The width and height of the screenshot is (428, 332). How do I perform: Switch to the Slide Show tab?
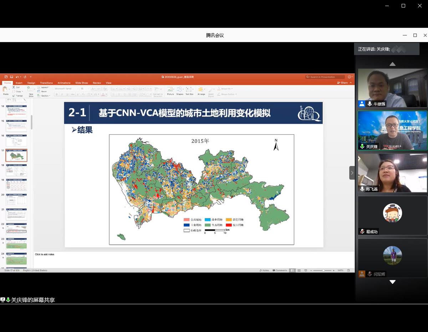click(x=82, y=83)
